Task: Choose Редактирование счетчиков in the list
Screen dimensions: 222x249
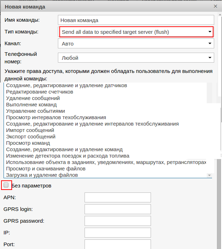Action: coord(40,92)
